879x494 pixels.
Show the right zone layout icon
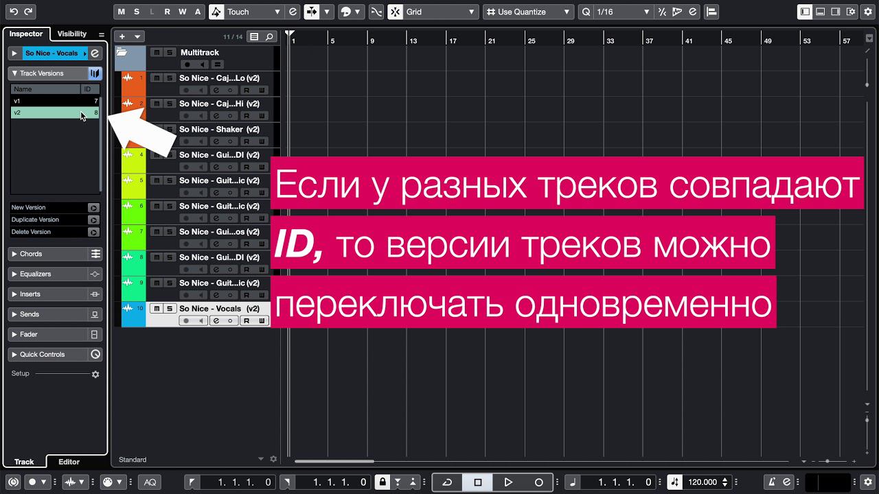tap(836, 12)
